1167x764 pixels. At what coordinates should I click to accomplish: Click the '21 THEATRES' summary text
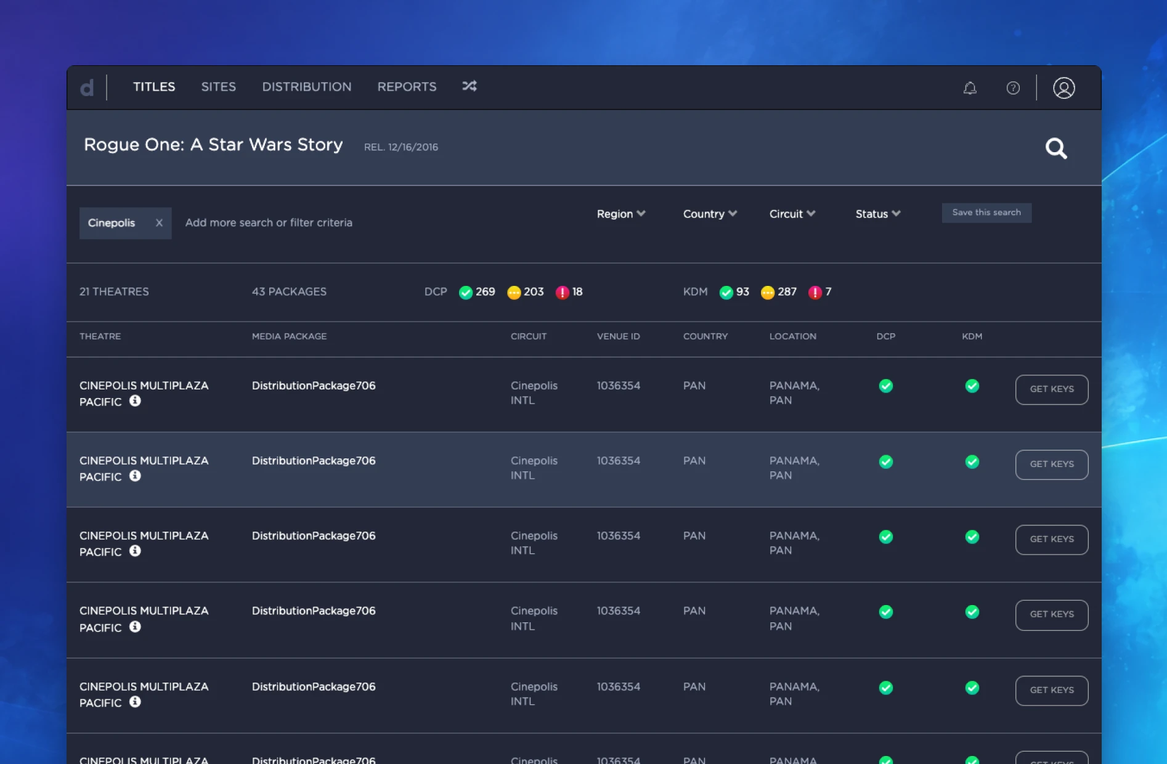[x=114, y=291]
